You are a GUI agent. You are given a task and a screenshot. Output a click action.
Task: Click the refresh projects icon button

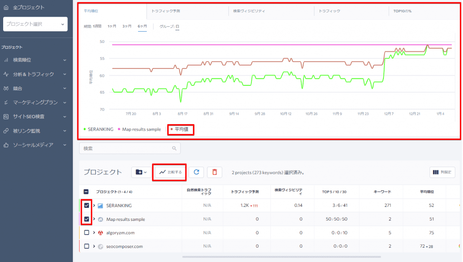196,172
